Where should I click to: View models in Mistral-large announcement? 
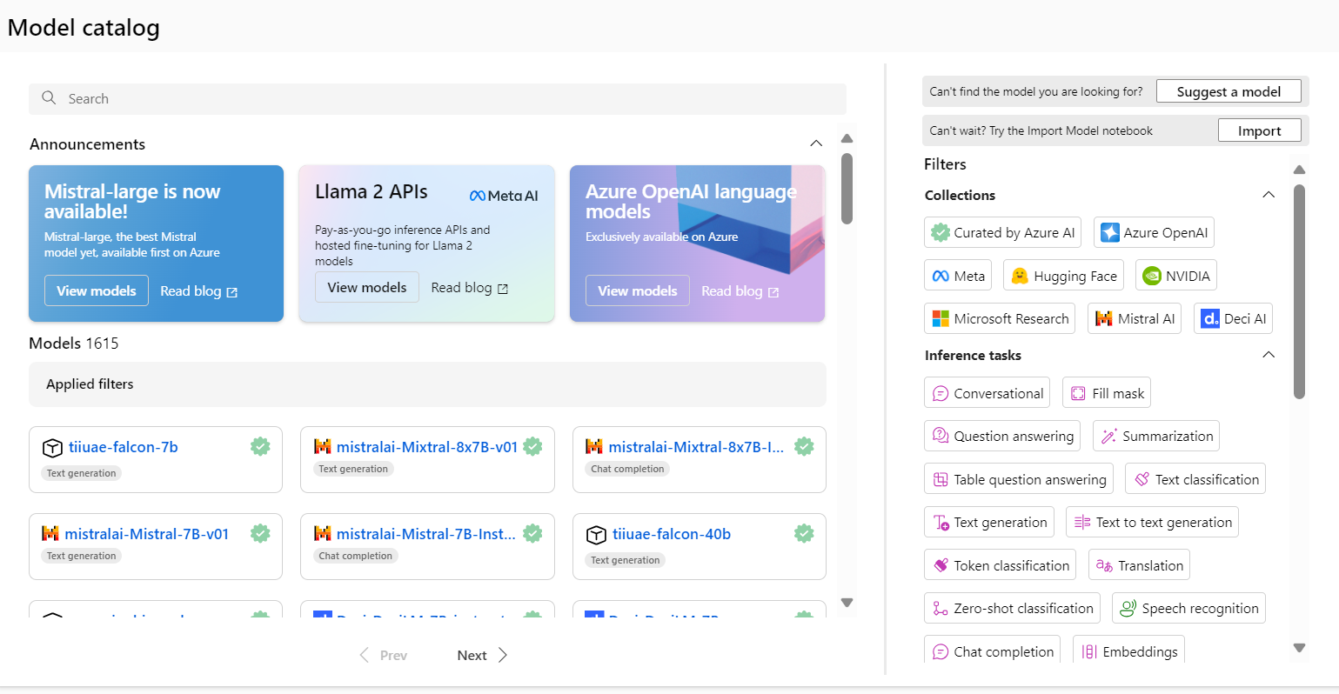[97, 290]
